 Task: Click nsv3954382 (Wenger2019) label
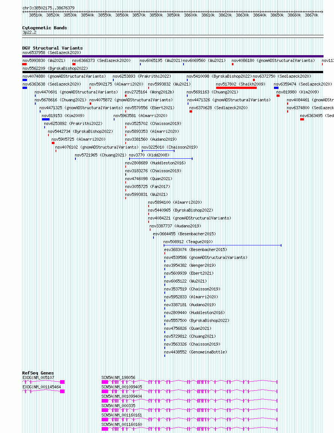point(190,265)
